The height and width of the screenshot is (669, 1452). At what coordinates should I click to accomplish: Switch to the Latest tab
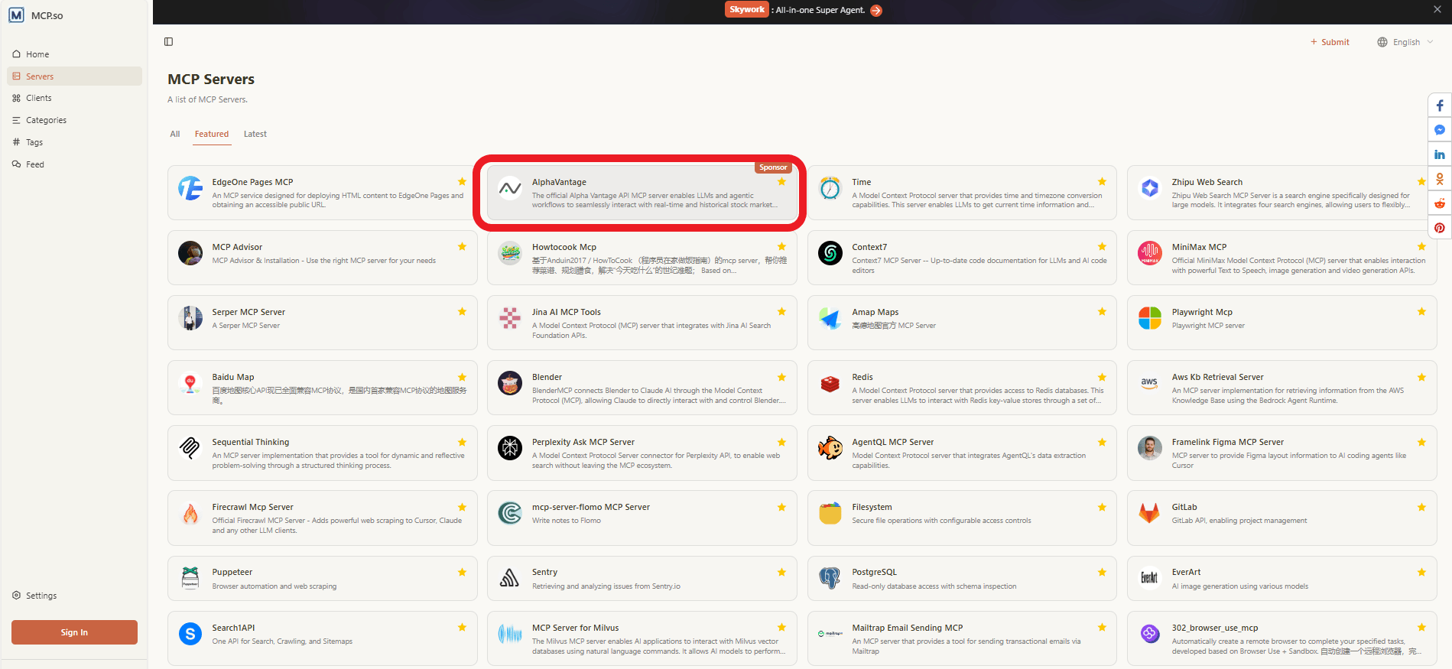(x=255, y=134)
